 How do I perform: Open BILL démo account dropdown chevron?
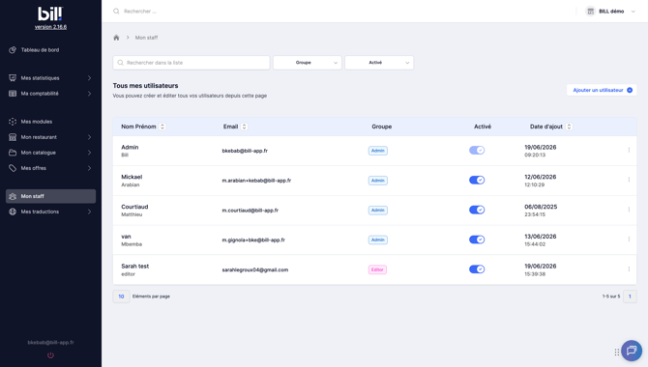tap(633, 12)
